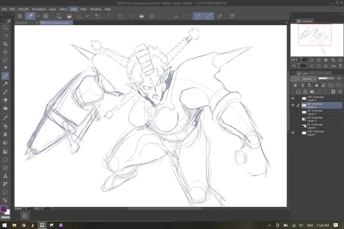Toggle Snap to Grid
Image resolution: width=344 pixels, height=229 pixels.
click(x=220, y=16)
